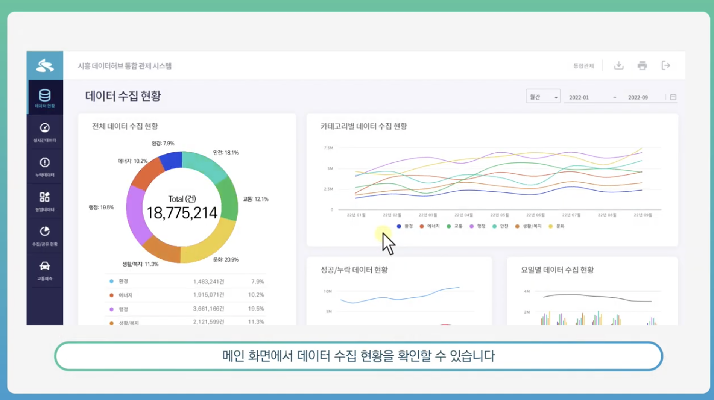The height and width of the screenshot is (400, 714).
Task: Open the 교통예측 car icon
Action: tap(45, 270)
